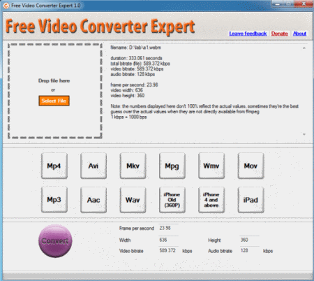Click the 1 kbps = 1000 bps note
The width and height of the screenshot is (314, 281).
[128, 117]
